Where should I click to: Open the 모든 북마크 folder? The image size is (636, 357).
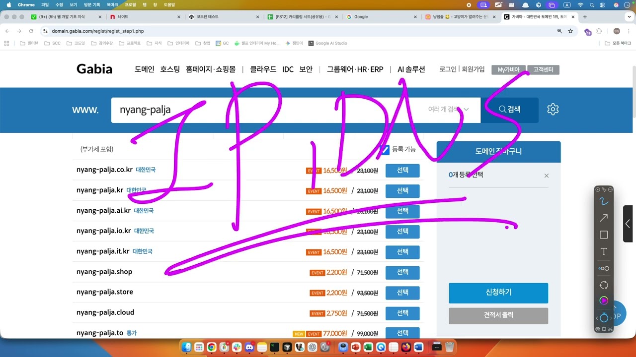click(x=618, y=43)
